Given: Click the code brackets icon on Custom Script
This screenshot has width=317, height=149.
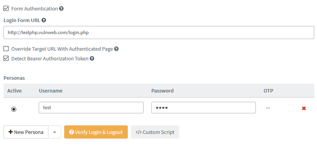Looking at the screenshot, I should 139,132.
